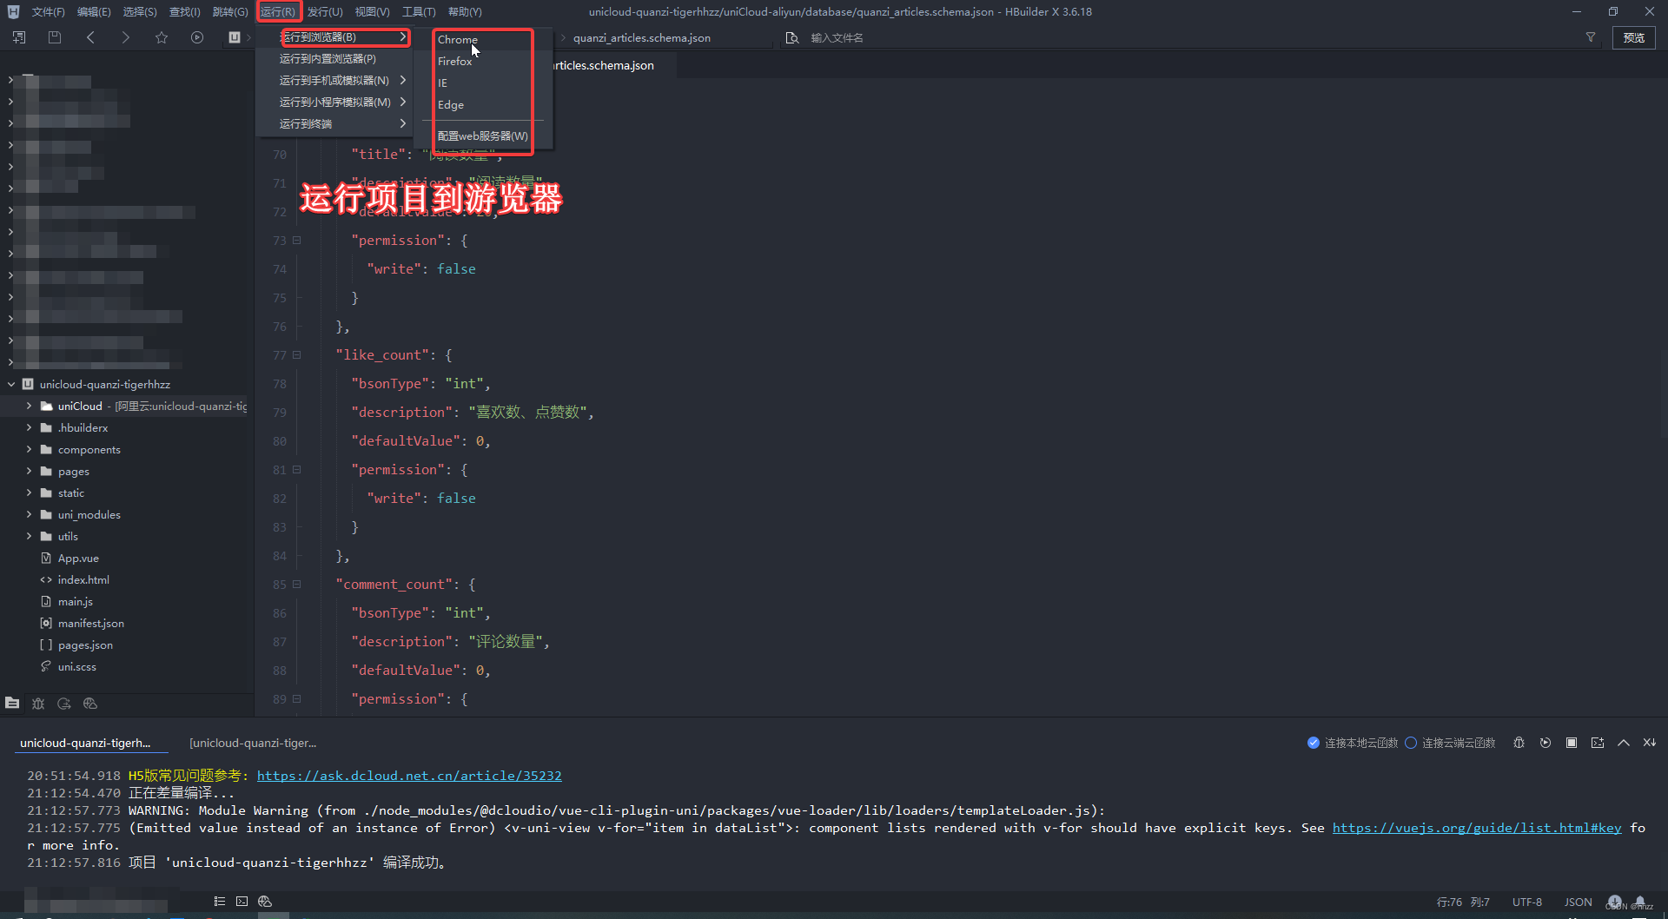Open pages.json in project tree
This screenshot has width=1668, height=919.
click(x=85, y=645)
